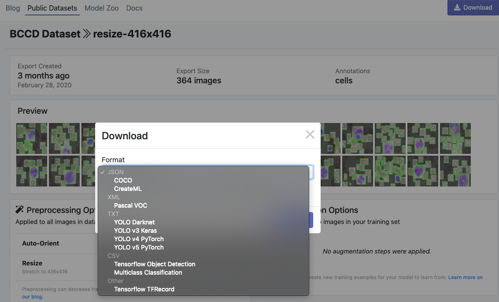Select COCO as the export format

tap(123, 180)
